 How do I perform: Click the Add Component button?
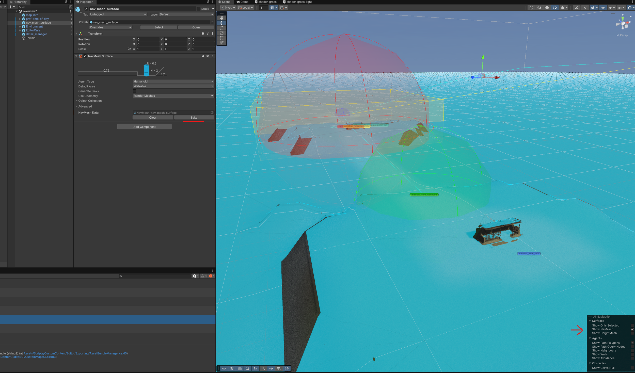click(x=144, y=127)
